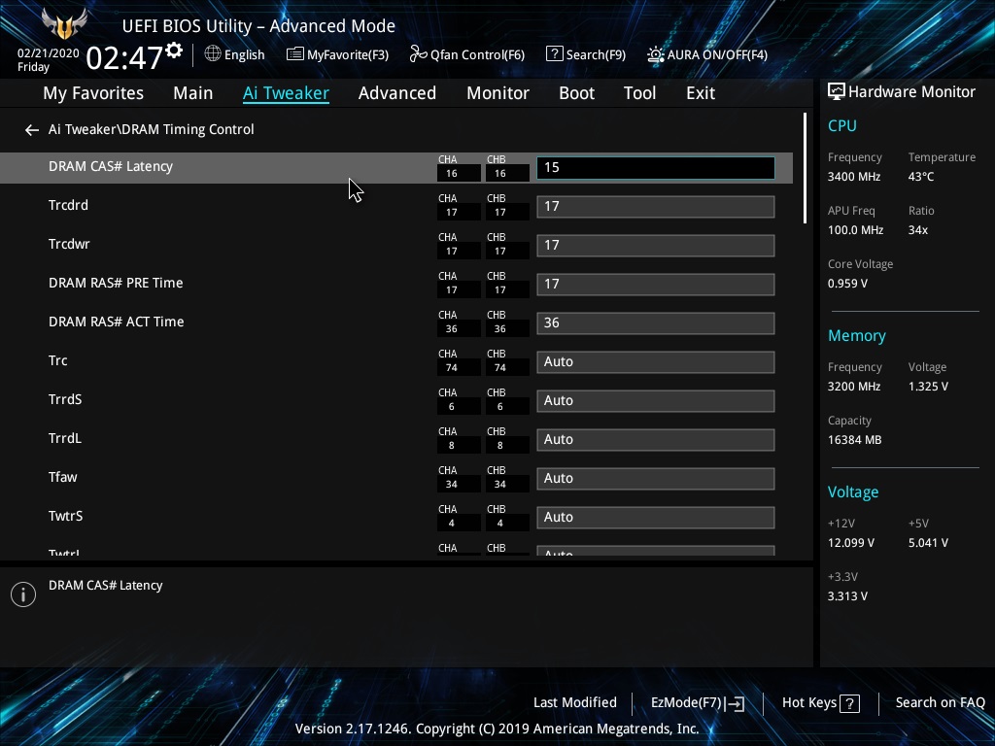Viewport: 995px width, 746px height.
Task: Open the My Favorites tab
Action: pos(93,93)
